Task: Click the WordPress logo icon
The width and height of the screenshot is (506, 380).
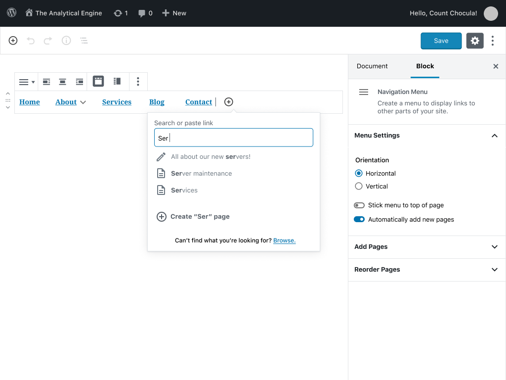Action: [12, 13]
